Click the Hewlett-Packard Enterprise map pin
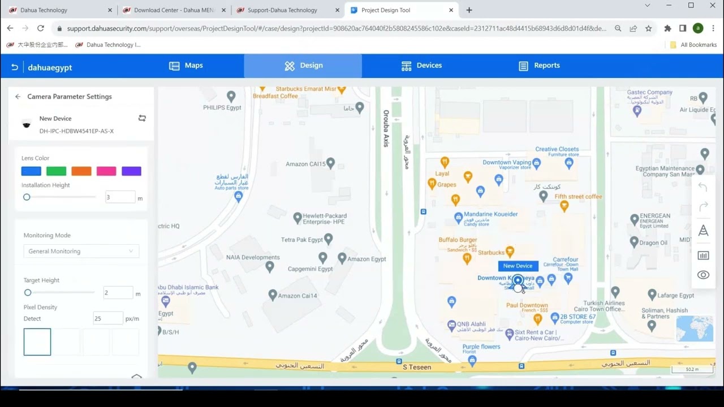Screen dimensions: 724x407 [x=298, y=218]
